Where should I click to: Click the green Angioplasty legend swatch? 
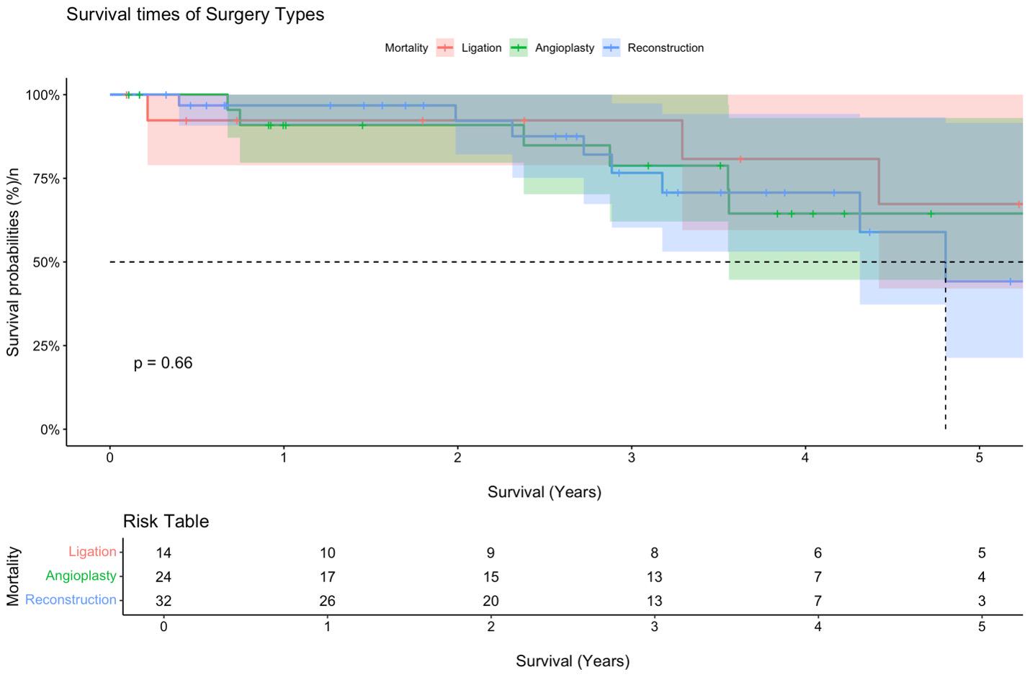tap(518, 48)
